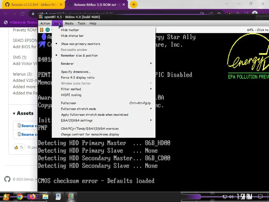Image resolution: width=269 pixels, height=202 pixels.
Task: Show hidden tray icons chevron
Action: [218, 197]
